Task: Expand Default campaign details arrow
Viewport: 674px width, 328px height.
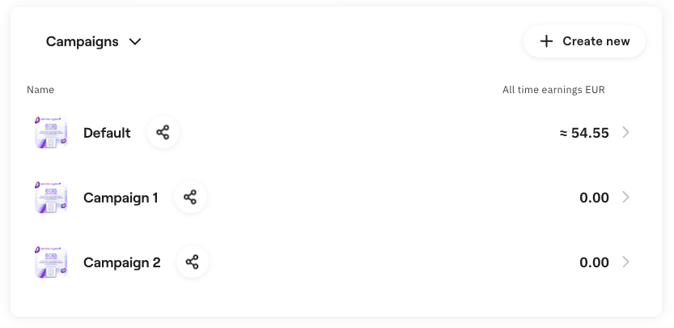Action: coord(625,133)
